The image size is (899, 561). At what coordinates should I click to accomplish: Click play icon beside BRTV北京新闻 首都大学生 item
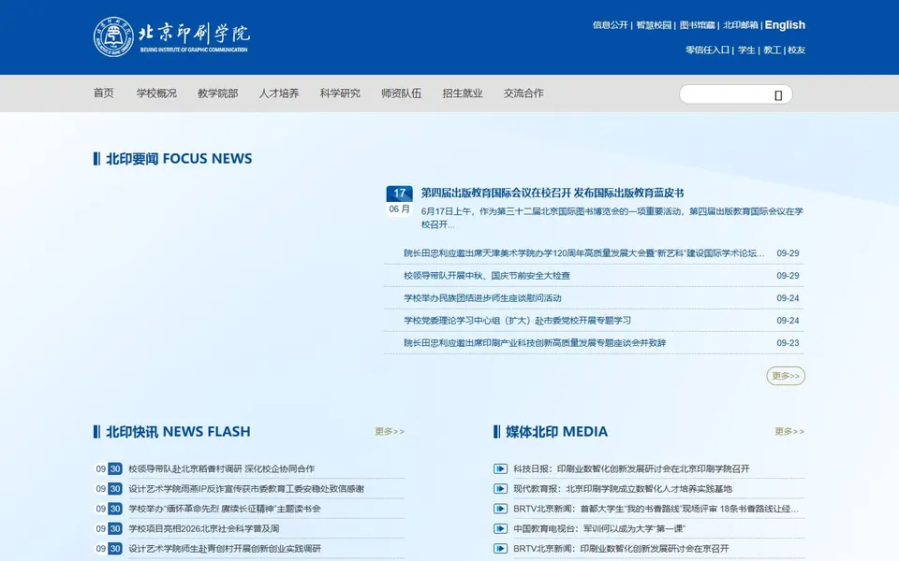pyautogui.click(x=500, y=509)
